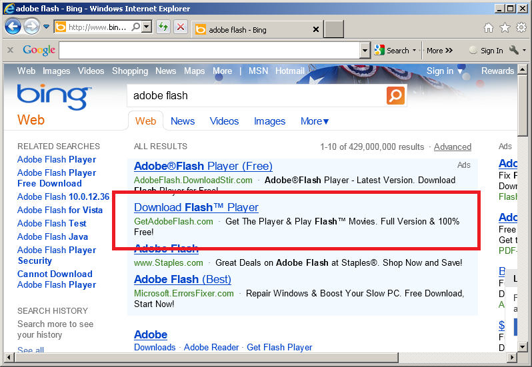Click the horizontal scrollbar left arrow
Image resolution: width=532 pixels, height=367 pixels.
click(x=9, y=357)
